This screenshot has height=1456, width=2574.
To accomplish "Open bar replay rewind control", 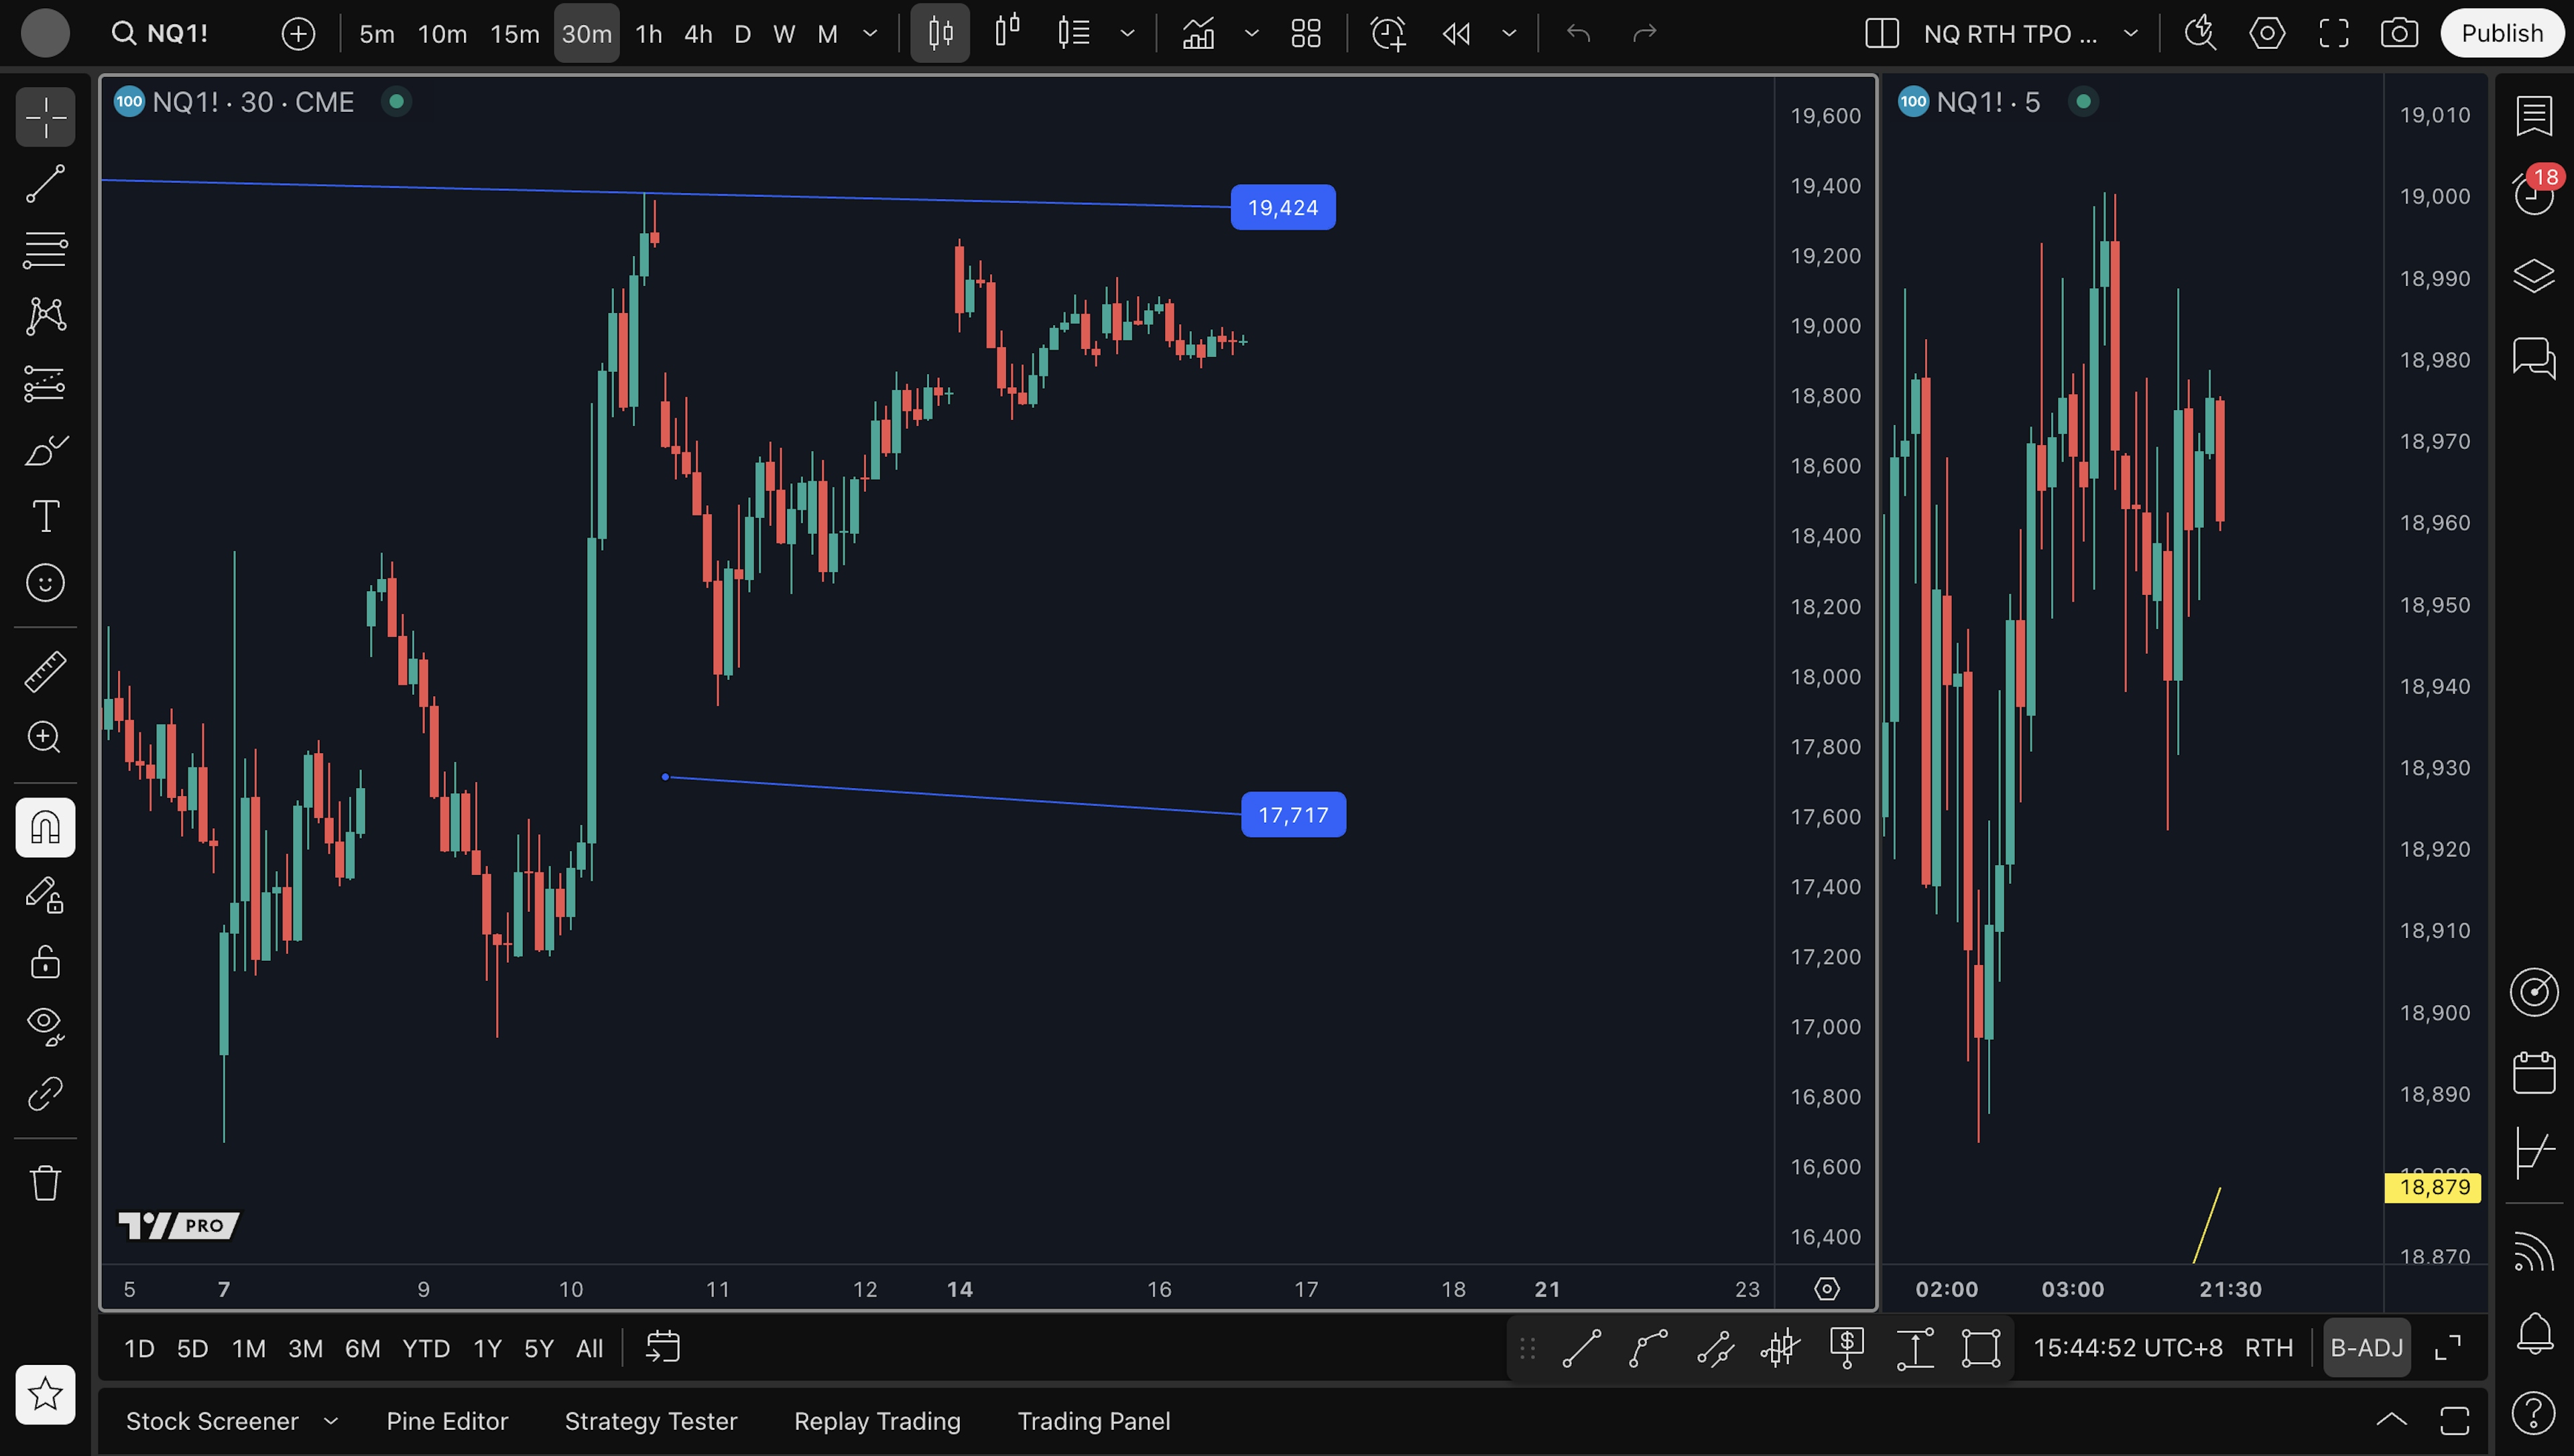I will pos(1457,33).
